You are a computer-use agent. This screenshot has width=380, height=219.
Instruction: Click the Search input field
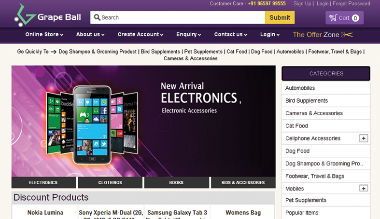click(x=178, y=17)
